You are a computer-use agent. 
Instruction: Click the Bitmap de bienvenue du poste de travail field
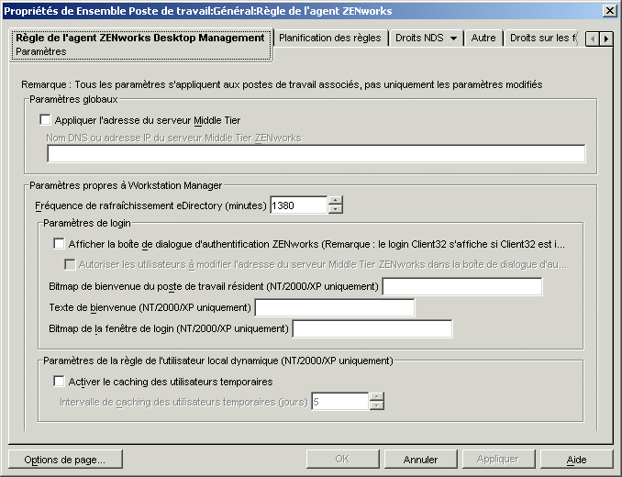[462, 287]
